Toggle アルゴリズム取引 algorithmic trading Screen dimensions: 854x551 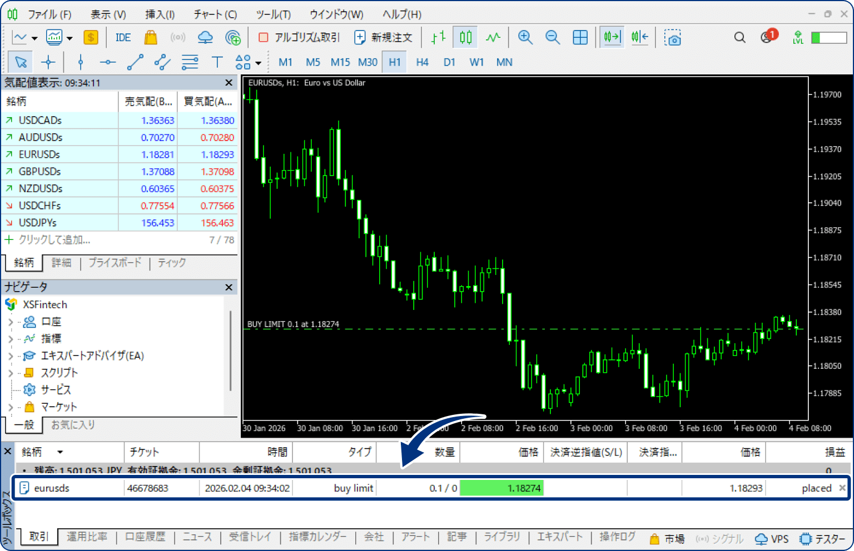(299, 37)
